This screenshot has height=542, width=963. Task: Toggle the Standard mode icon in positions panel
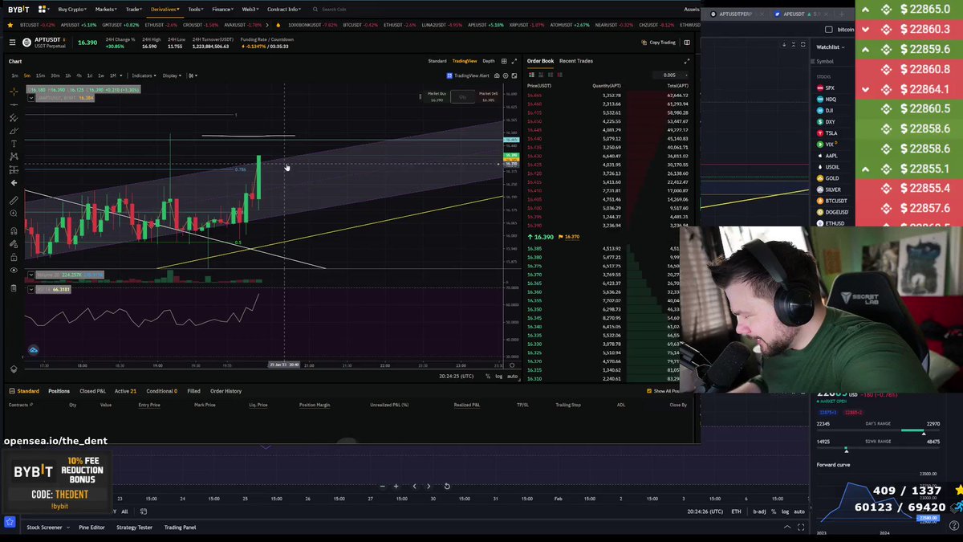click(12, 391)
